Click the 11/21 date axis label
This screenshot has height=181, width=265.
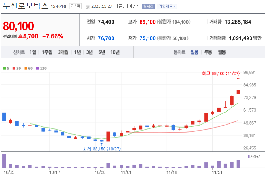pos(217,172)
